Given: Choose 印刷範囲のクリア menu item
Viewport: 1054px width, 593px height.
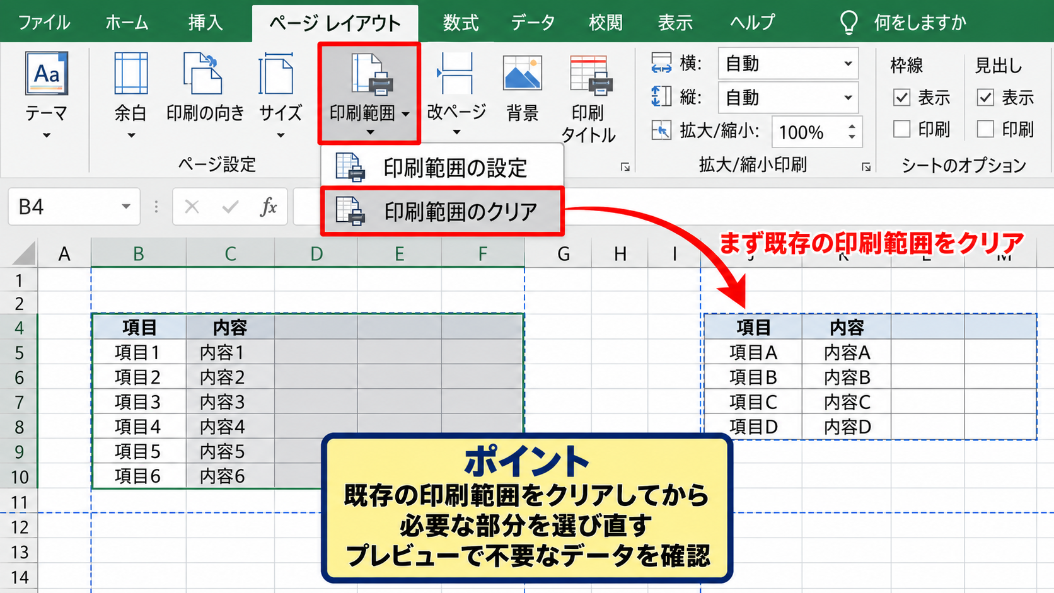Looking at the screenshot, I should click(442, 212).
